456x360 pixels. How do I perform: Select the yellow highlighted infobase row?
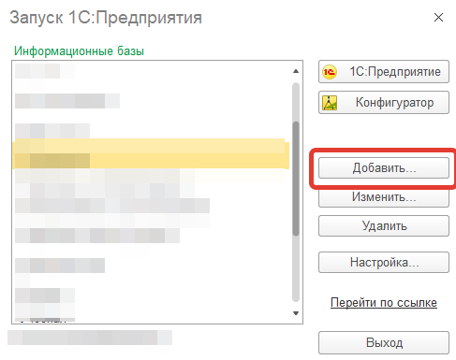coord(151,153)
